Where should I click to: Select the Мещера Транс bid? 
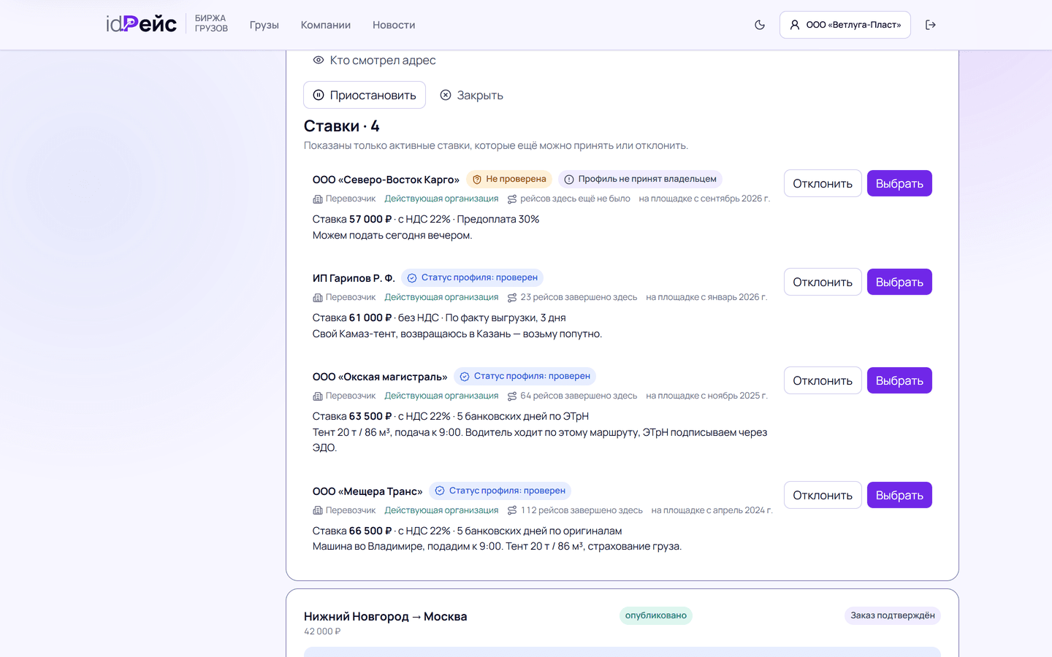click(899, 495)
